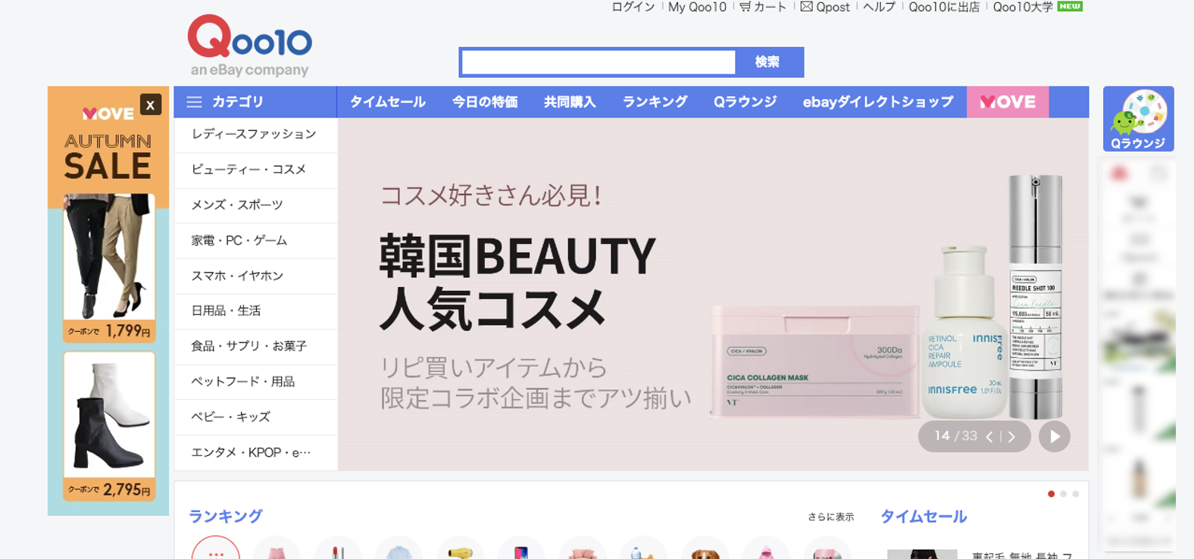Open the Qラウンジ floating widget
1194x559 pixels.
(x=1138, y=119)
